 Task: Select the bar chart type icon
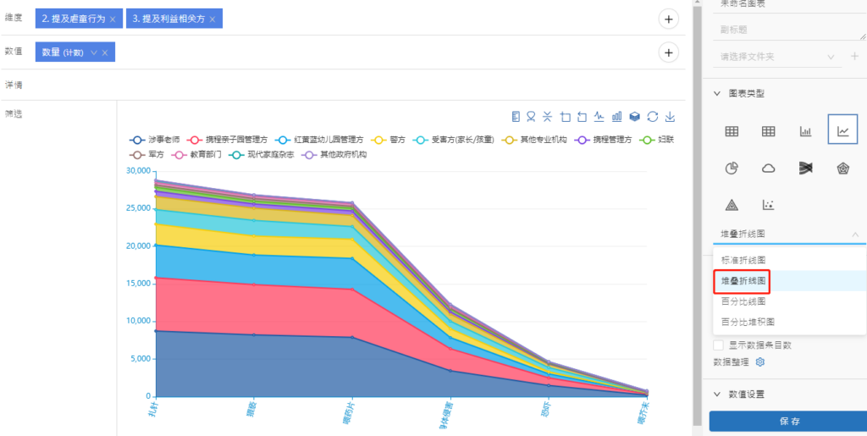point(805,131)
